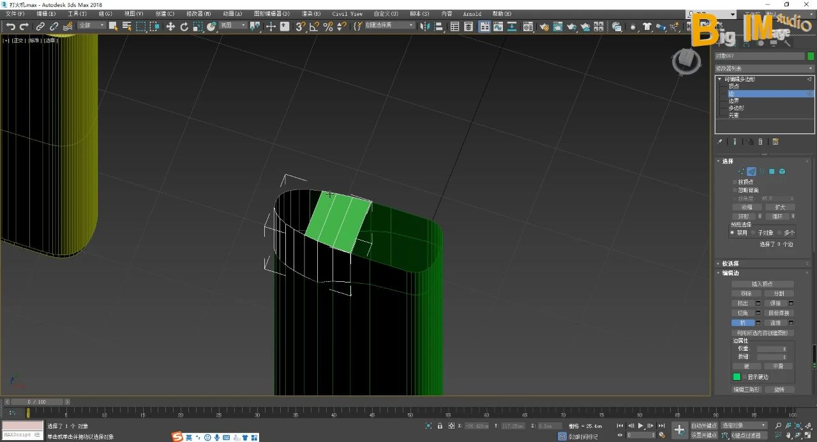This screenshot has height=442, width=817.
Task: Enable the 忽略背面 checkbox
Action: click(735, 190)
